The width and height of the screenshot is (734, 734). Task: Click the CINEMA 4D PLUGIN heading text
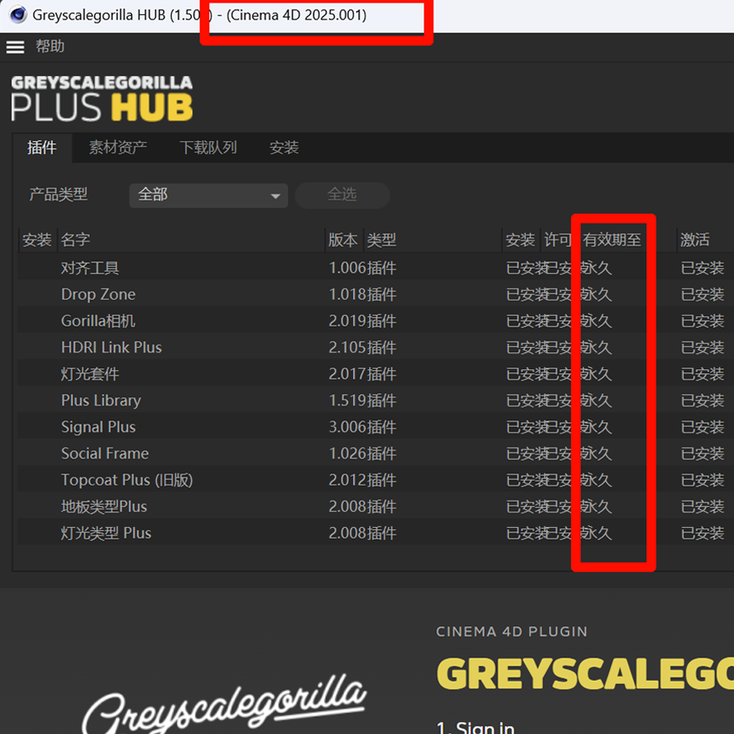coord(512,631)
